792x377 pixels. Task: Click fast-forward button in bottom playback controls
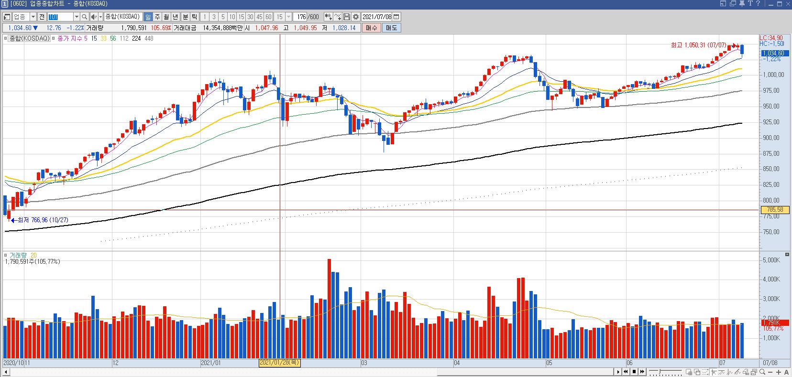642,372
